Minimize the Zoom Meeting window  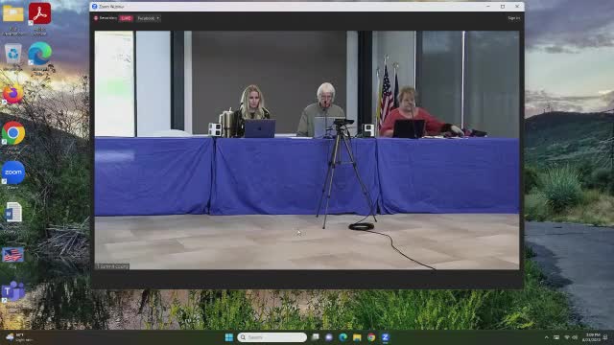tap(488, 7)
